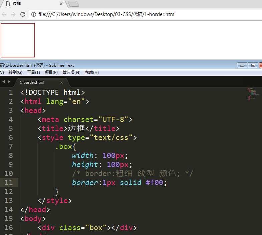Close the 1-border.html editor tab
The image size is (262, 235).
(x=61, y=82)
